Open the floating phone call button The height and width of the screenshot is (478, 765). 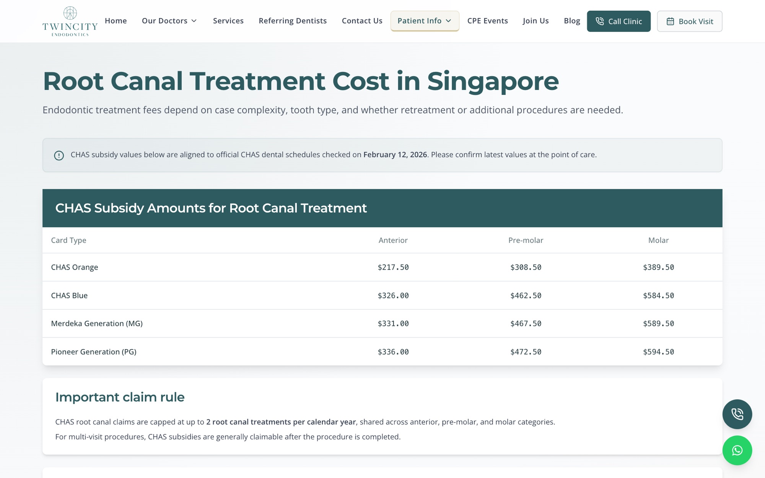tap(737, 414)
